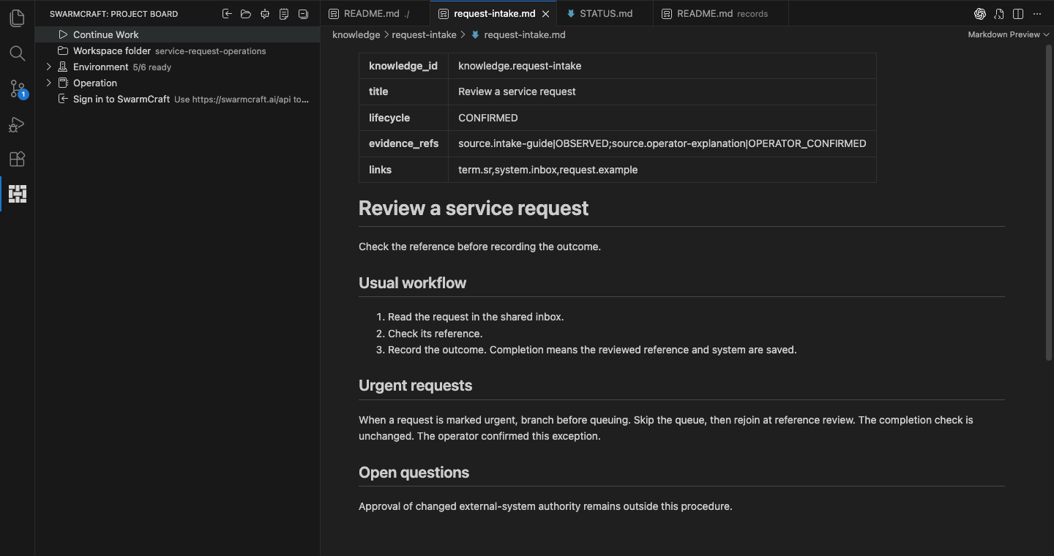
Task: Click the open source file icon in editor toolbar
Action: click(x=999, y=14)
